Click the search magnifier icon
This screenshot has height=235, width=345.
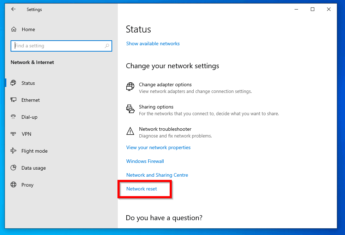click(107, 46)
